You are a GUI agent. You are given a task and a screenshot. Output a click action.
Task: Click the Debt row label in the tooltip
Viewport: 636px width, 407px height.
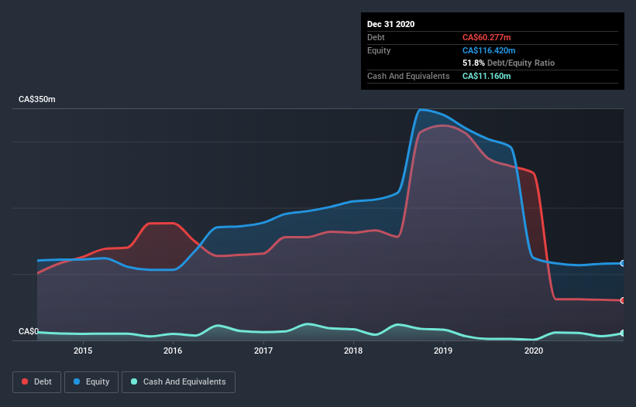[376, 37]
